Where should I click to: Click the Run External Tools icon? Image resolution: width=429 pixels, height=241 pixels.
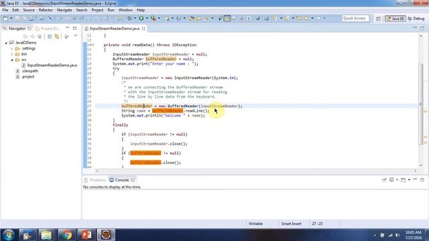154,18
